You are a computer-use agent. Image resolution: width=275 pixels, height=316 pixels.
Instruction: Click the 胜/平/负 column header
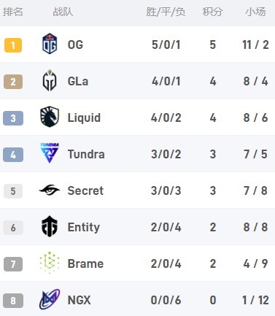pyautogui.click(x=166, y=12)
